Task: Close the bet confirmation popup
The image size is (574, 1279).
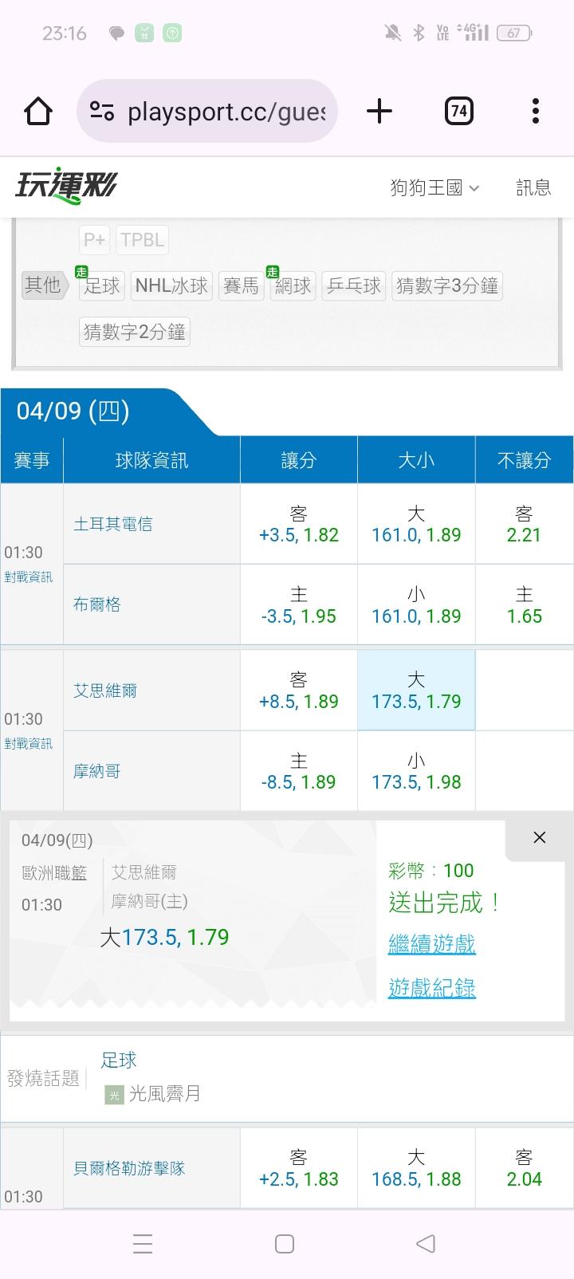Action: [539, 837]
